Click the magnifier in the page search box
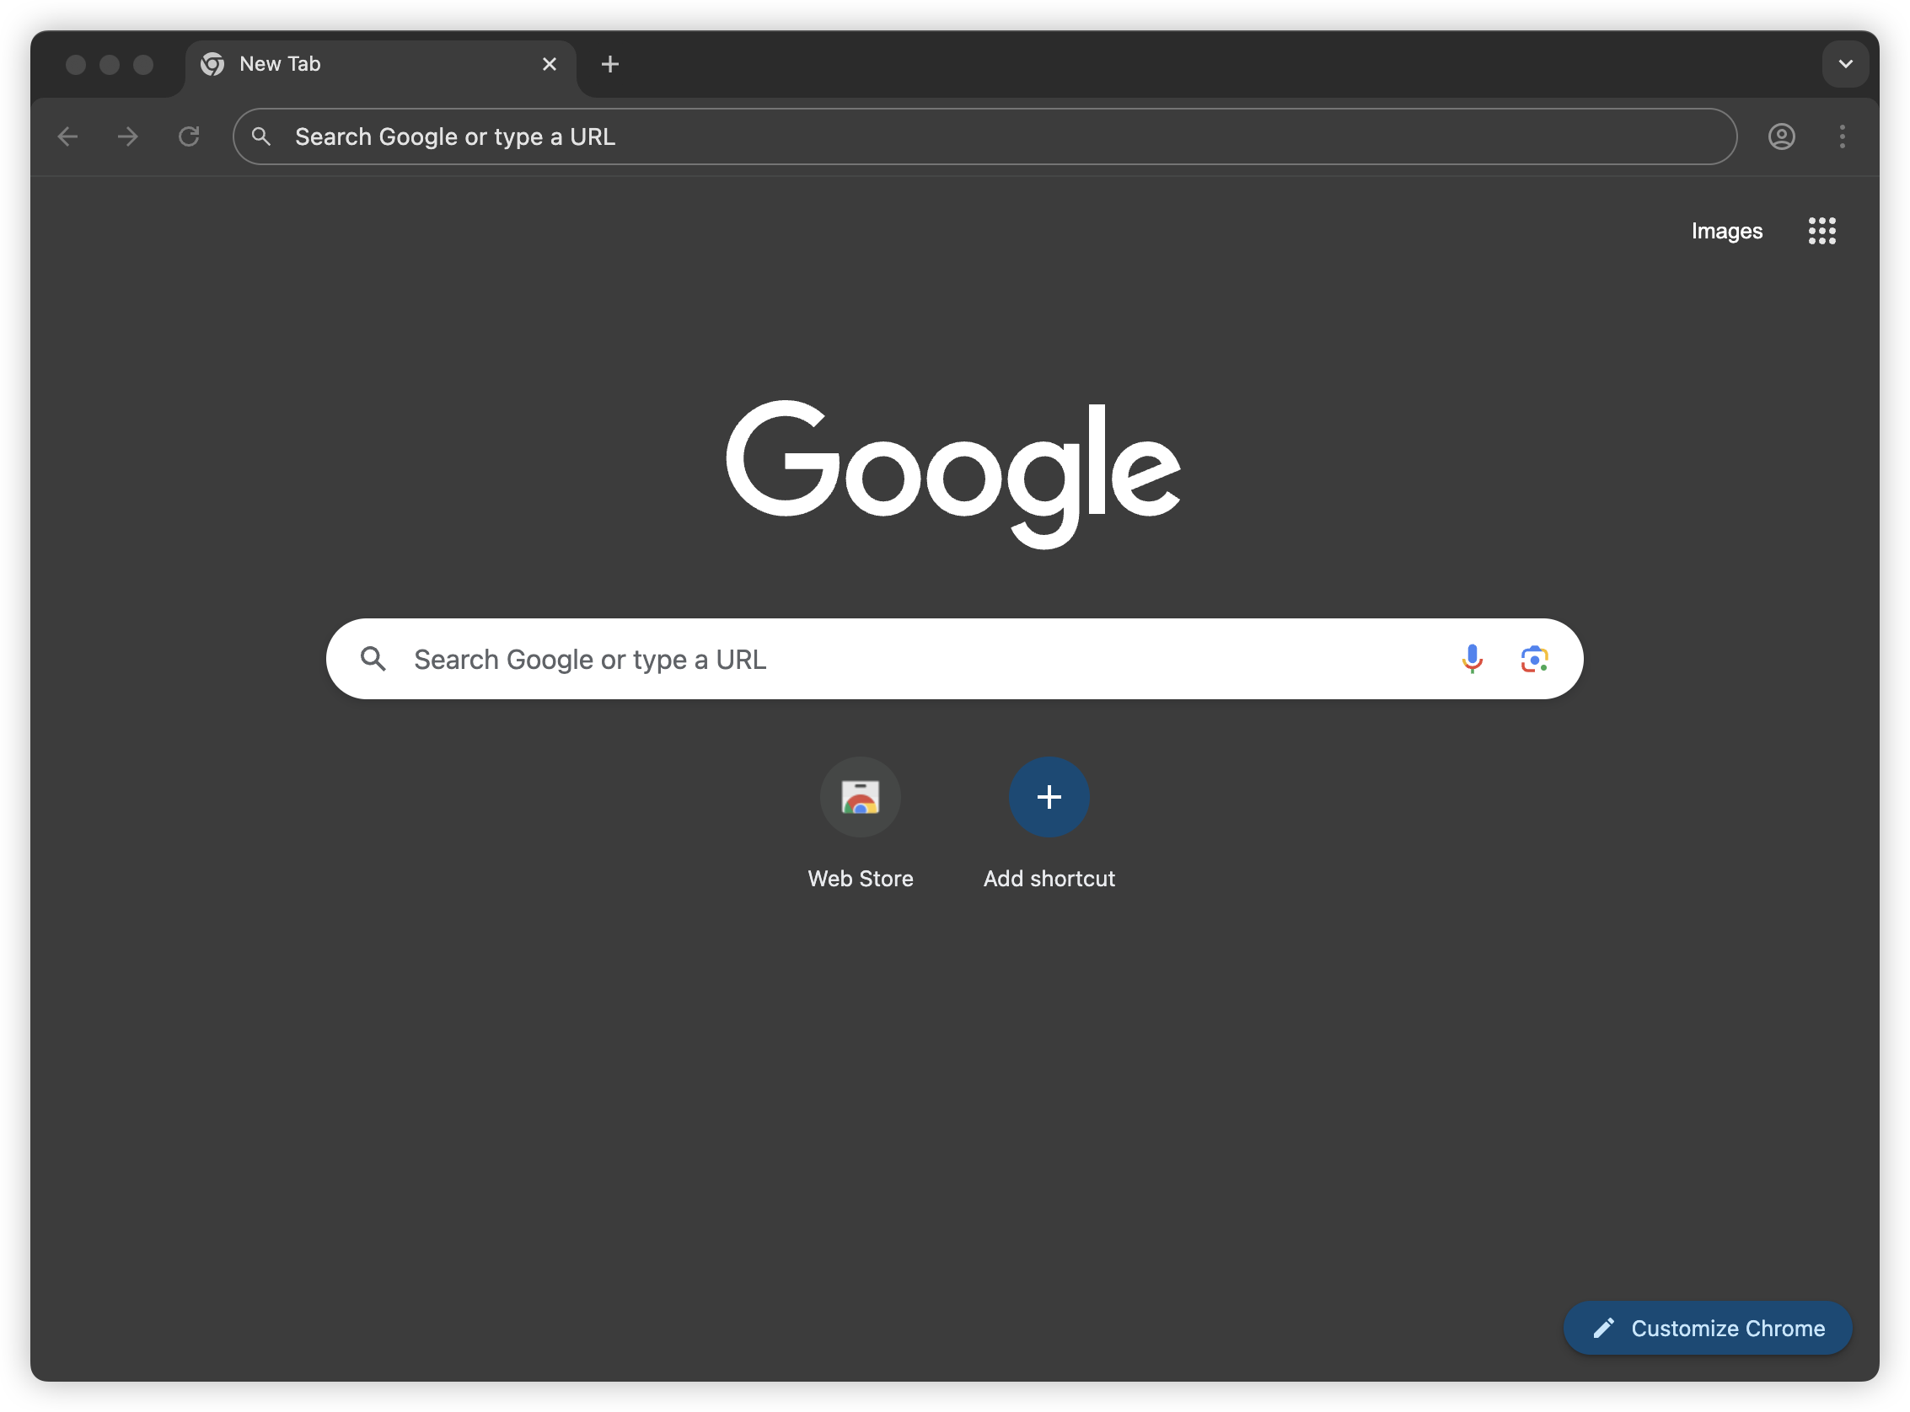Screen dimensions: 1910x1412 click(x=373, y=659)
